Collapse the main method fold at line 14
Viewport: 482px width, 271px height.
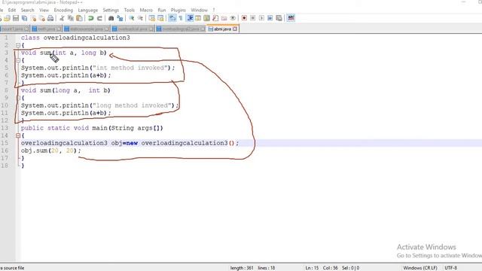point(18,135)
